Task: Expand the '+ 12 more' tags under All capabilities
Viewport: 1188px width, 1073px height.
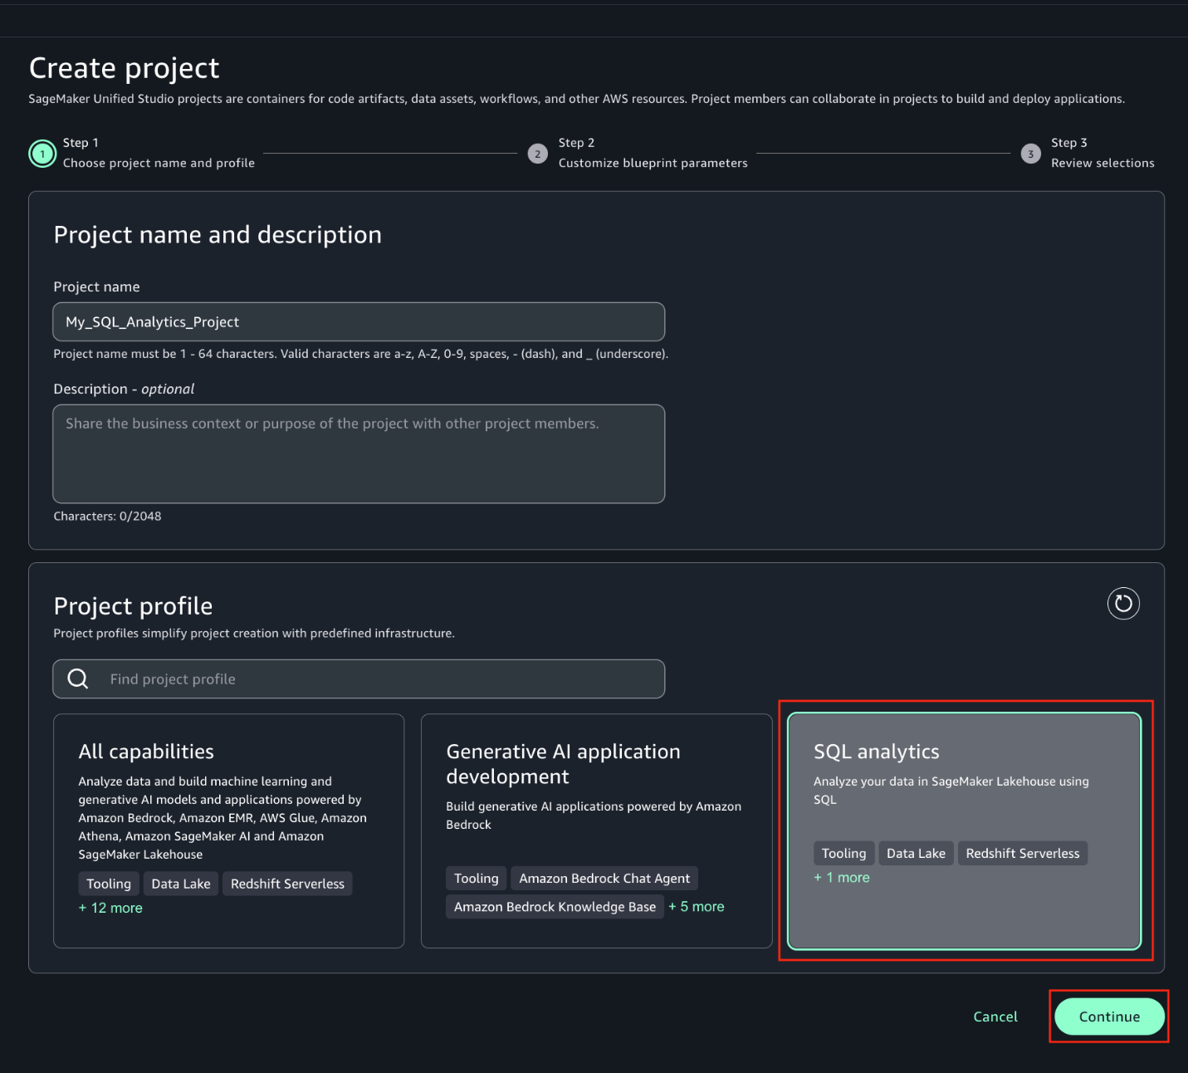Action: (x=110, y=908)
